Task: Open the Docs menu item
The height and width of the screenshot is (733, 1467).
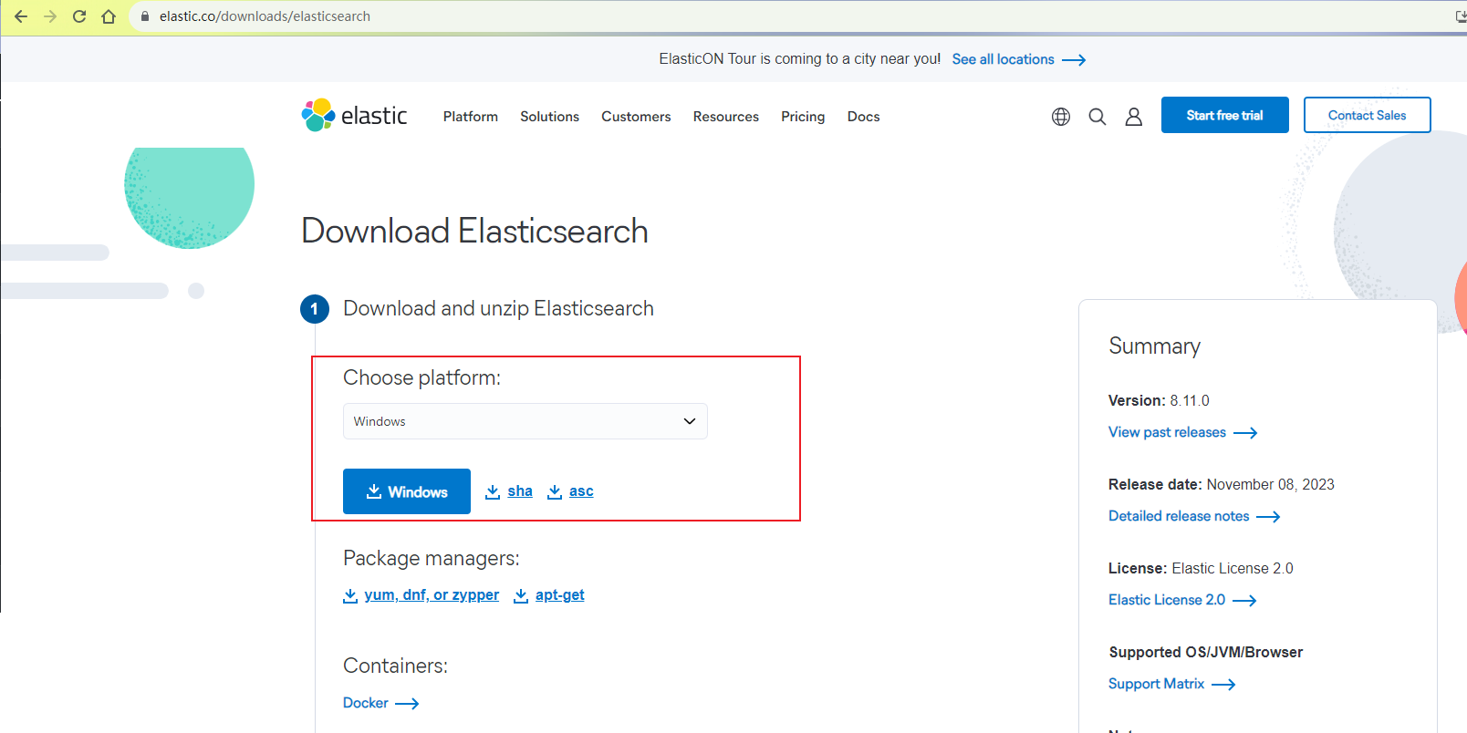Action: [863, 117]
